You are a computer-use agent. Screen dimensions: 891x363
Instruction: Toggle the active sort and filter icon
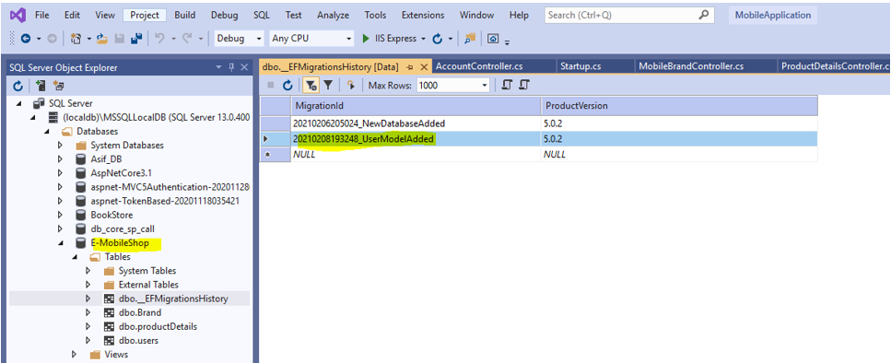311,85
